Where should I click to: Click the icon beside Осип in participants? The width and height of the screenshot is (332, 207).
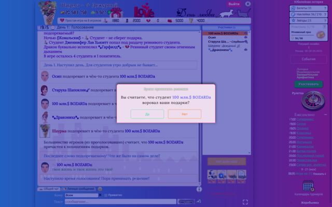[x=245, y=37]
